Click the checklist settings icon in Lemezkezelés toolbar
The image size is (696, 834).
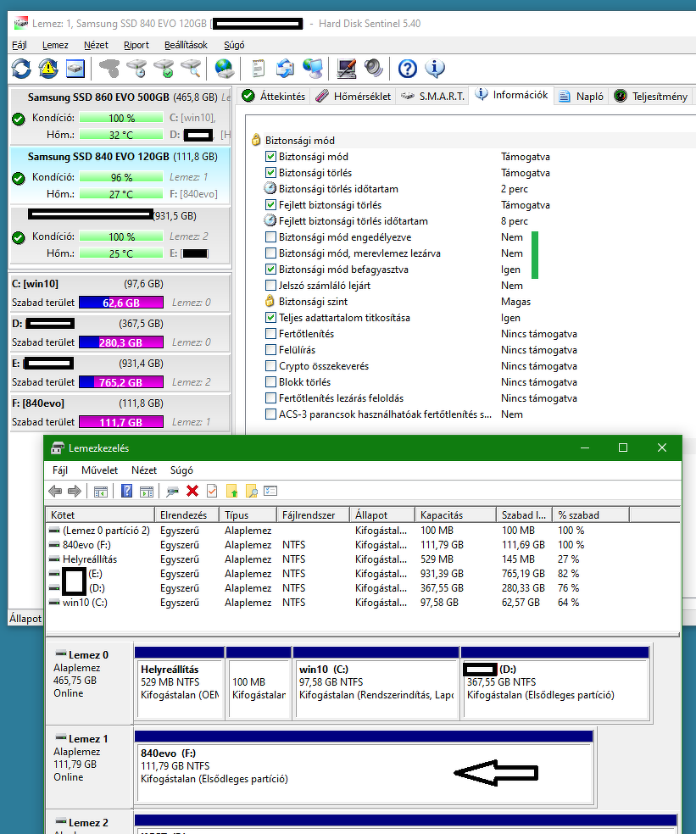[x=270, y=491]
